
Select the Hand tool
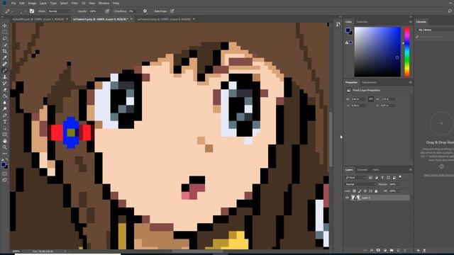click(x=5, y=141)
